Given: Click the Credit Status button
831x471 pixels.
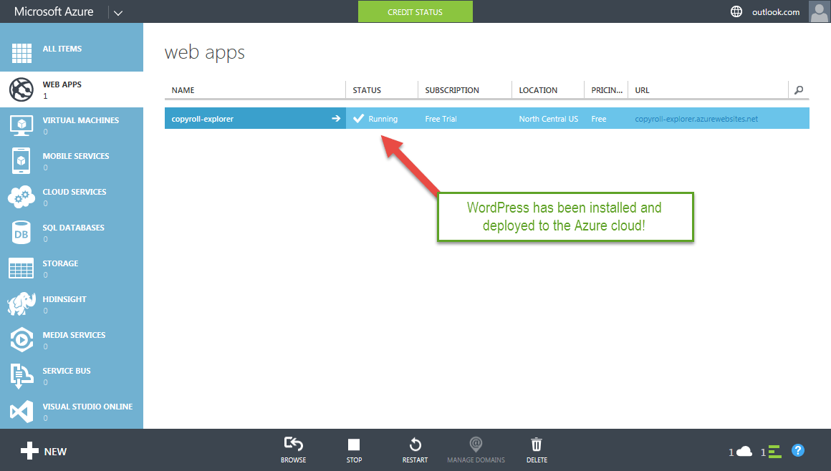Looking at the screenshot, I should click(x=415, y=11).
